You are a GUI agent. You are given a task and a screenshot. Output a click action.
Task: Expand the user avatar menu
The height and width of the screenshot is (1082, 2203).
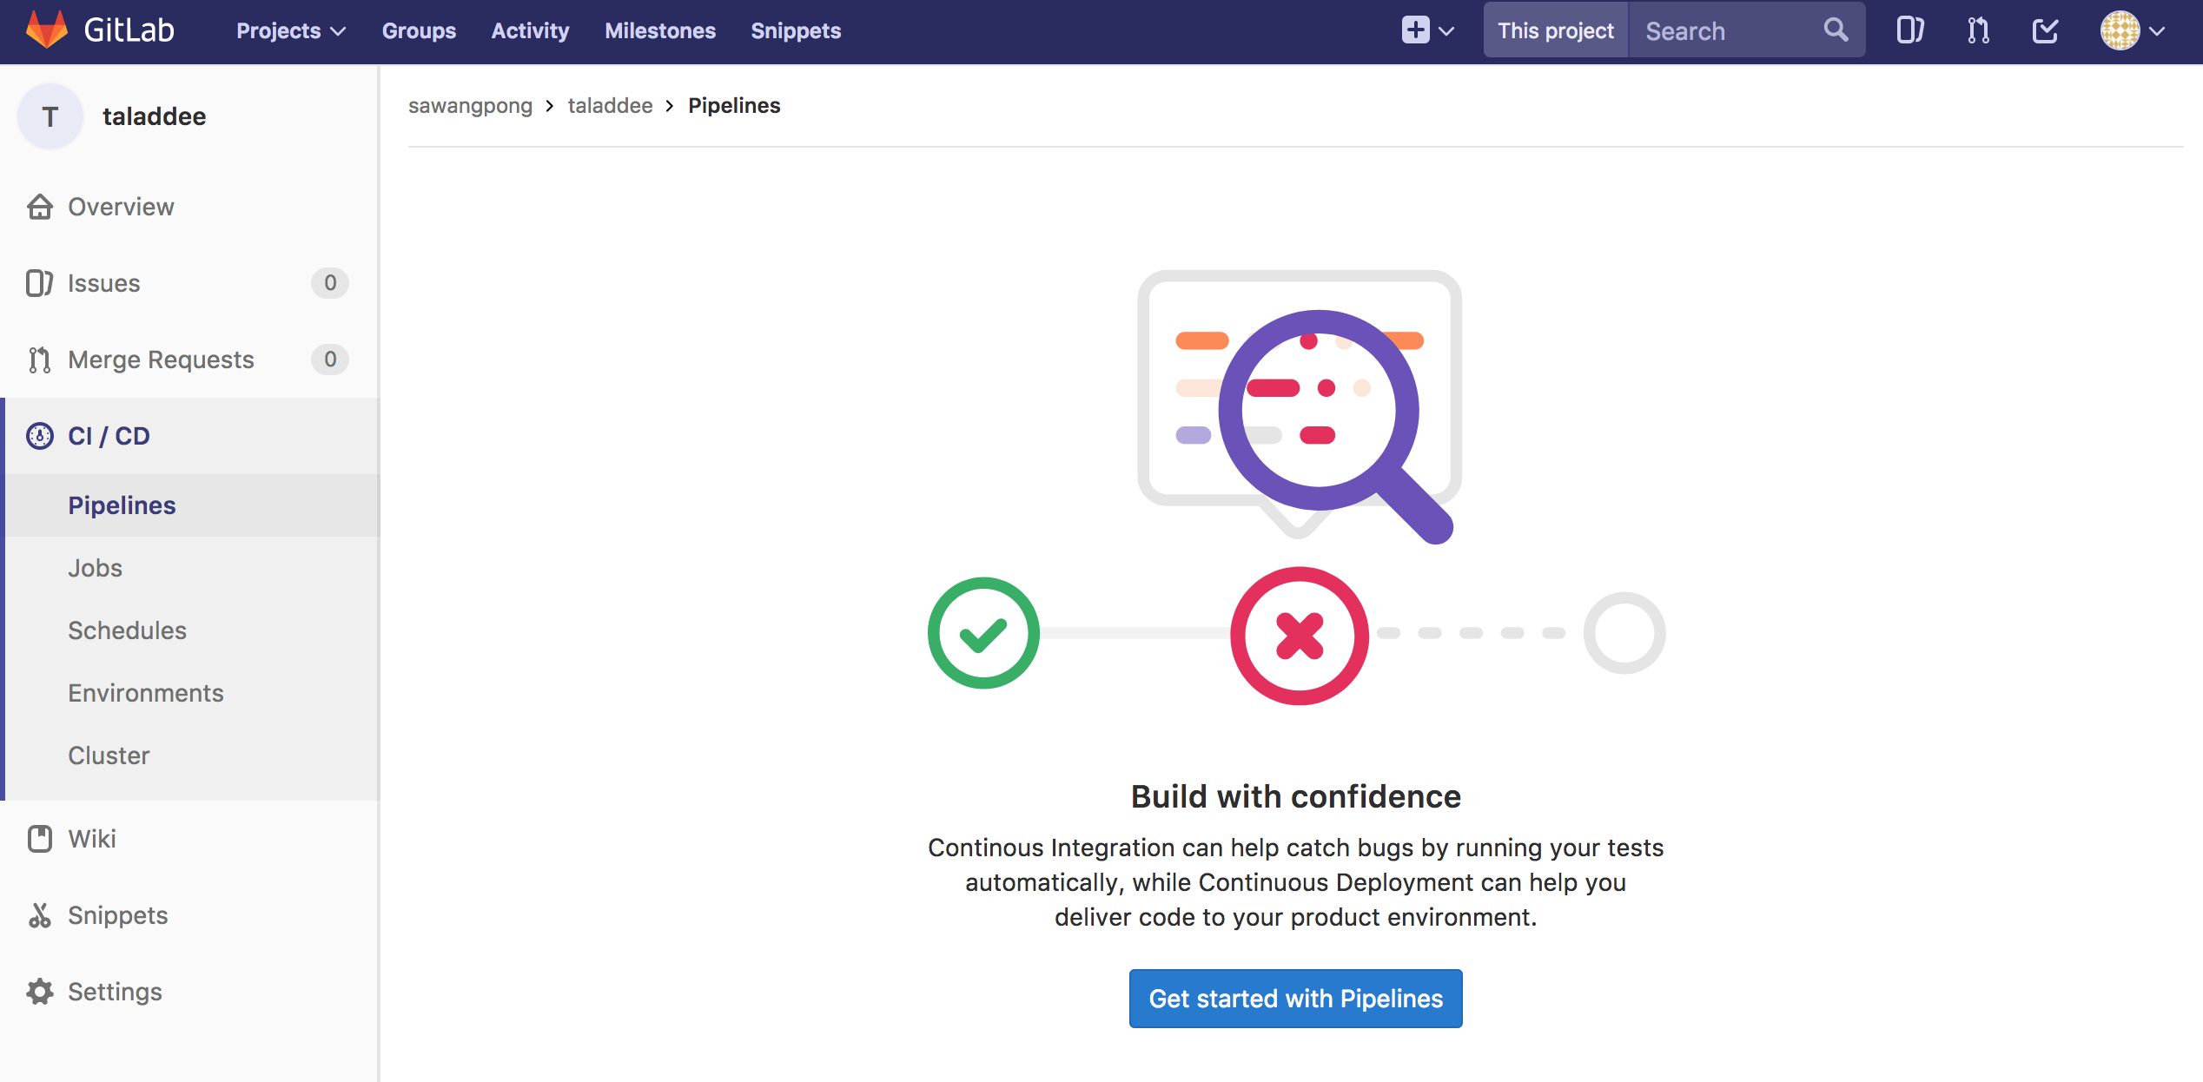click(2132, 30)
